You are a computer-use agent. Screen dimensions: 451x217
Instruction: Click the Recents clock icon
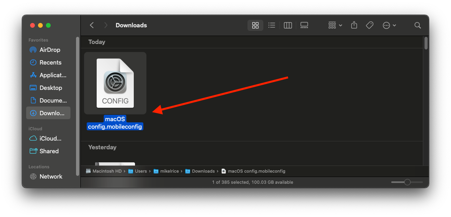tap(33, 63)
